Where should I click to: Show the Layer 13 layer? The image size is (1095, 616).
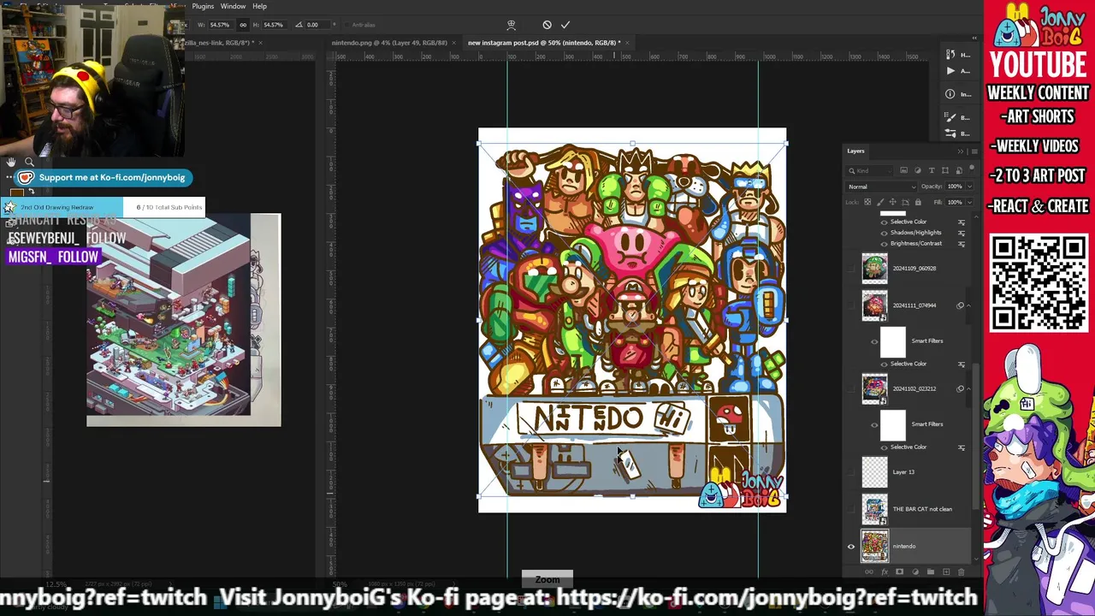(851, 471)
